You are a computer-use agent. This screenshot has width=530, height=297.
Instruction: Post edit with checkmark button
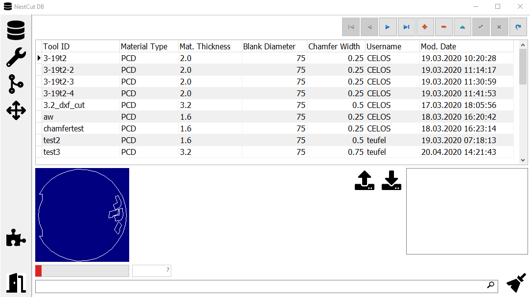[x=481, y=27]
